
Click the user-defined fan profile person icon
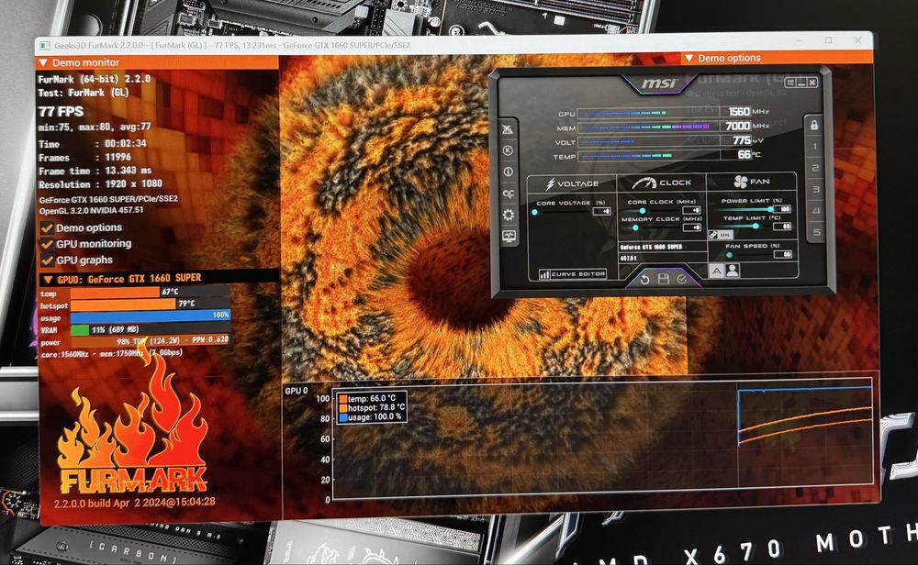732,271
